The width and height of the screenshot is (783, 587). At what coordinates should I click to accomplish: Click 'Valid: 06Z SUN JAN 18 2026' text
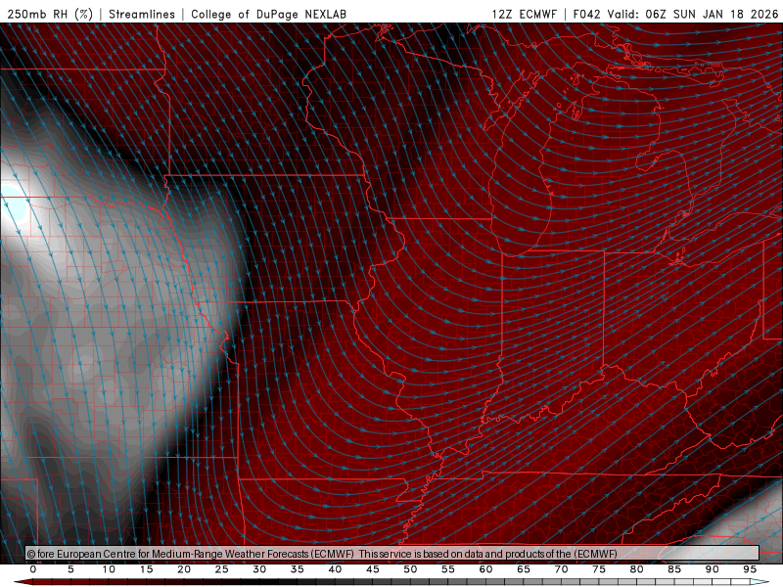pos(693,14)
